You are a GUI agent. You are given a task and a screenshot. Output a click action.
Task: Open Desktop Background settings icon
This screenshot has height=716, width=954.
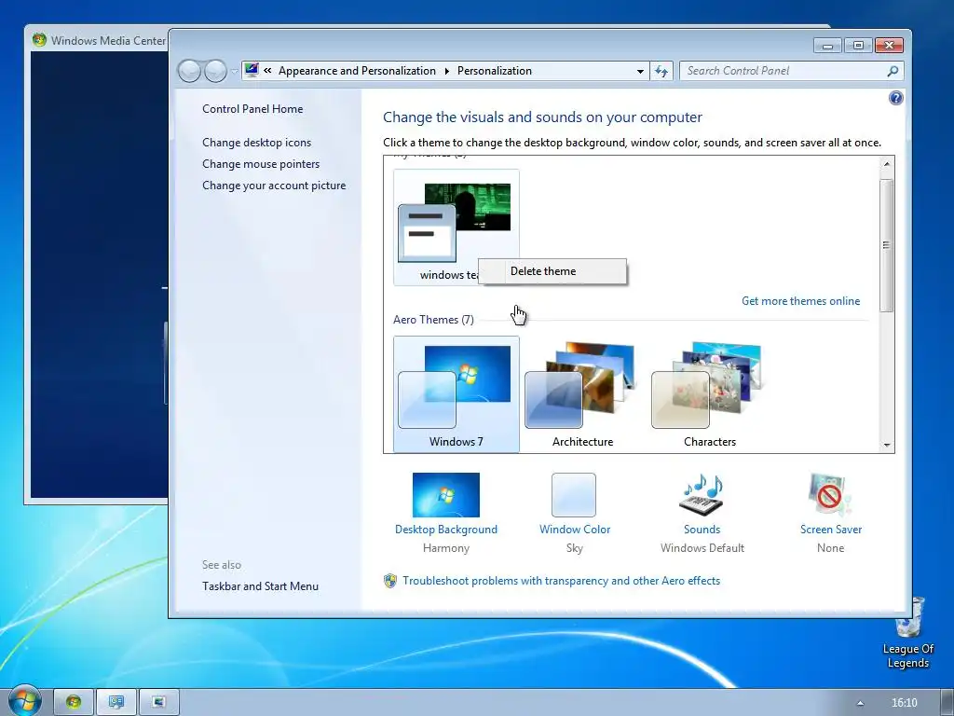point(446,495)
